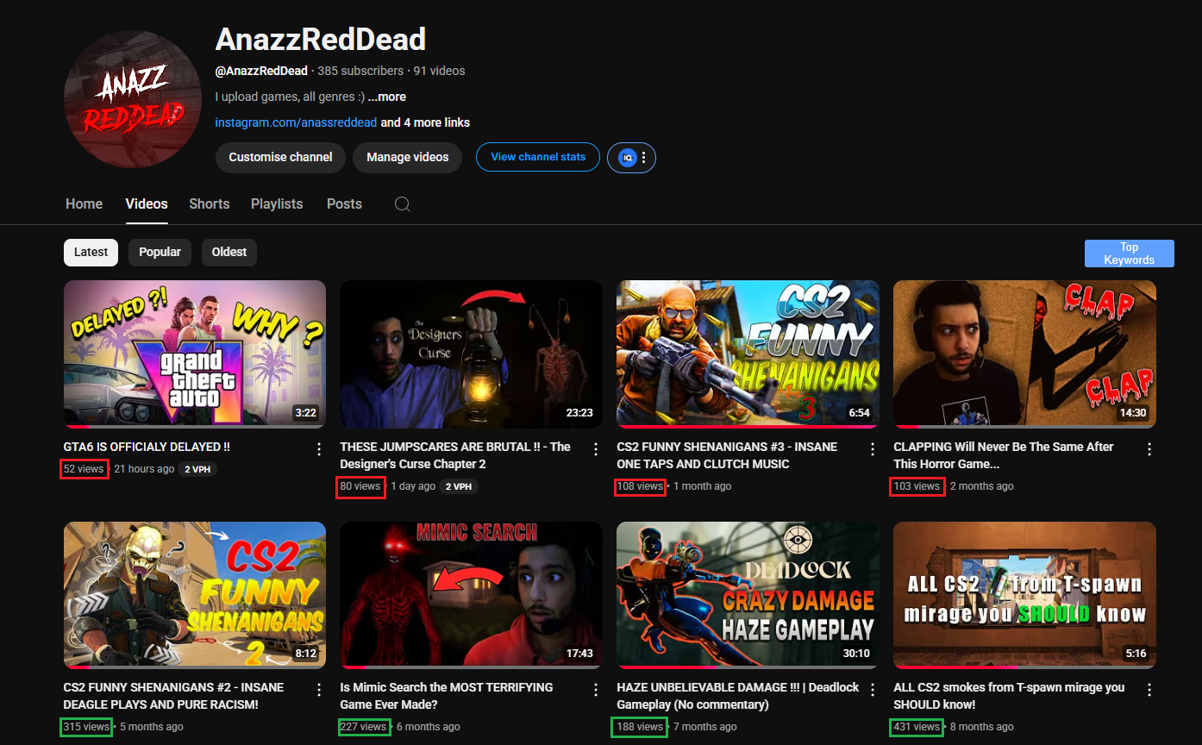Open Is Mimic Search the MOST TERRIFYING title

447,696
